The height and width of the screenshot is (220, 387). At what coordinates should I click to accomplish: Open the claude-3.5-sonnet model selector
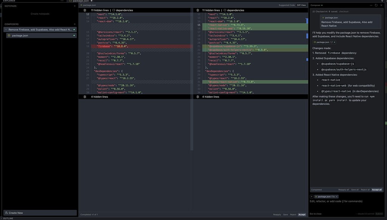click(365, 214)
